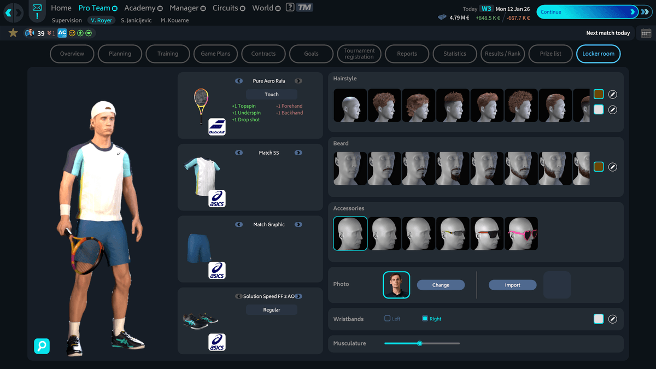656x369 pixels.
Task: Click the magnifier zoom icon under player
Action: [x=42, y=345]
